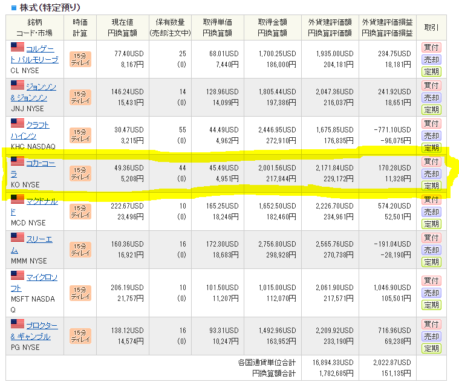Click 定期 button for CL row
Viewport: 459px width, 385px height.
pos(431,72)
